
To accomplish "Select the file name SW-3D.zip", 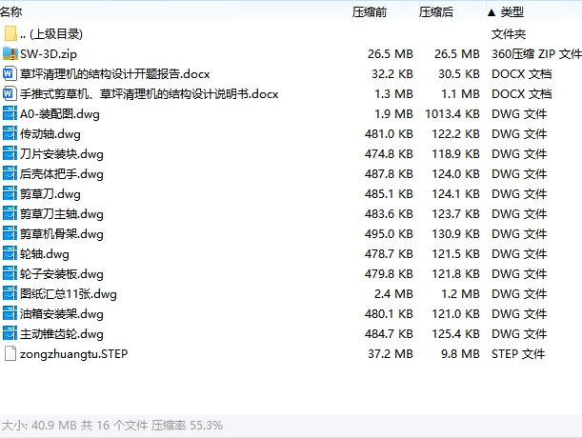I will [49, 54].
